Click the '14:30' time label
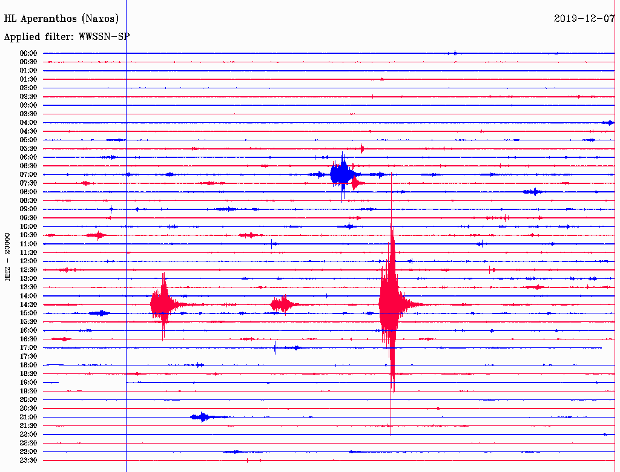The image size is (620, 472). point(28,305)
